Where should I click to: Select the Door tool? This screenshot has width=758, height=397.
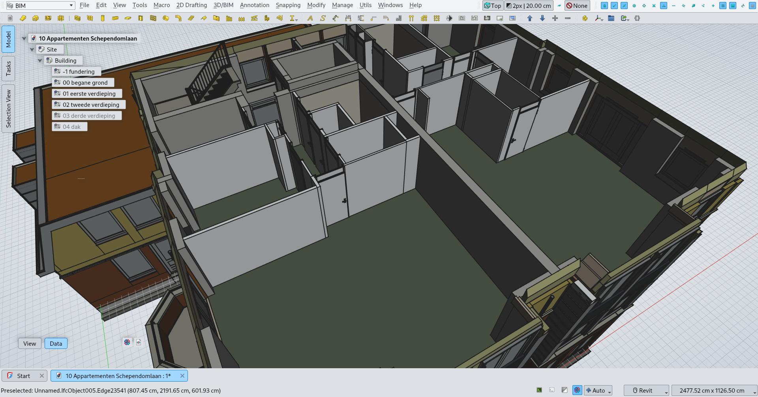coord(141,18)
